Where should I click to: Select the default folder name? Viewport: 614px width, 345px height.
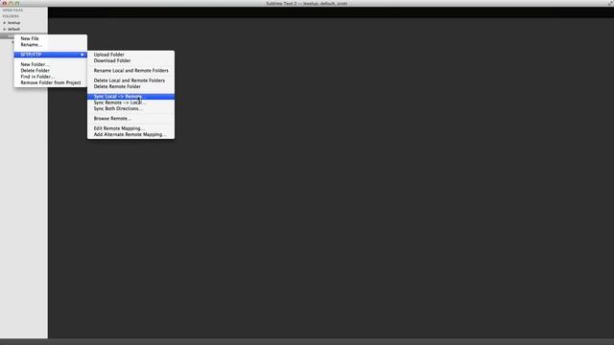pyautogui.click(x=13, y=29)
